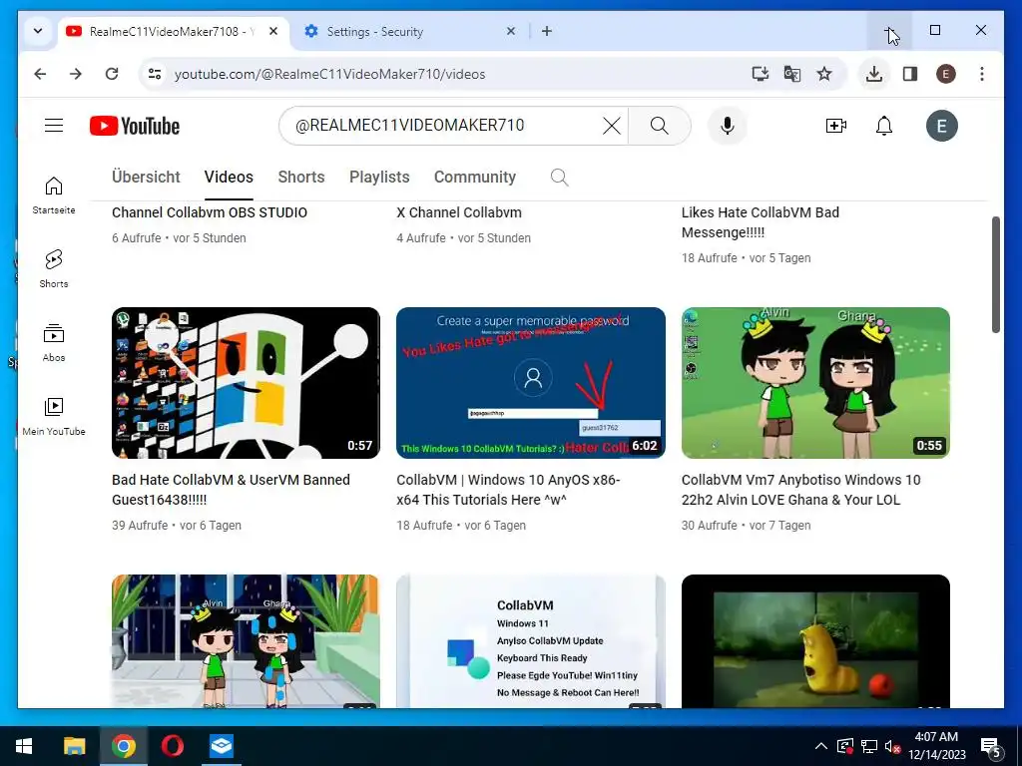1022x766 pixels.
Task: Open YouTube notifications bell
Action: click(x=884, y=126)
